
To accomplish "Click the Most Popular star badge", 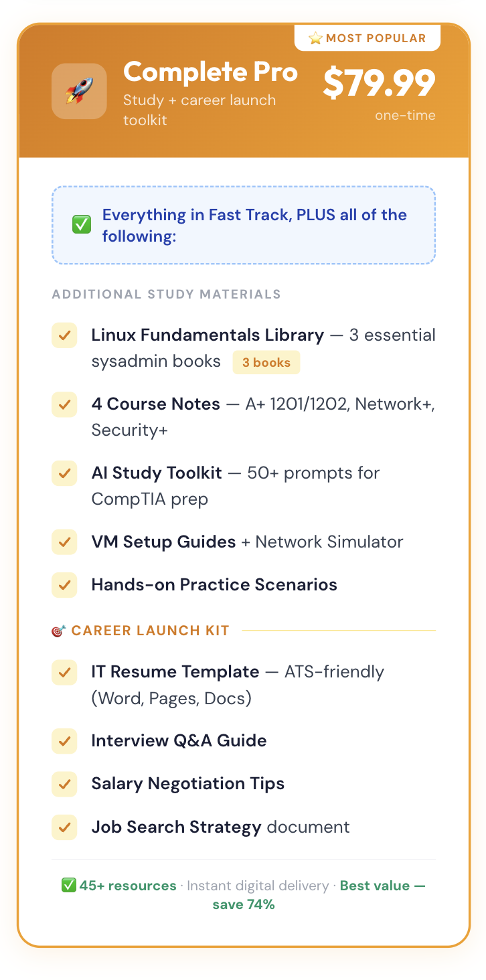I will 368,38.
